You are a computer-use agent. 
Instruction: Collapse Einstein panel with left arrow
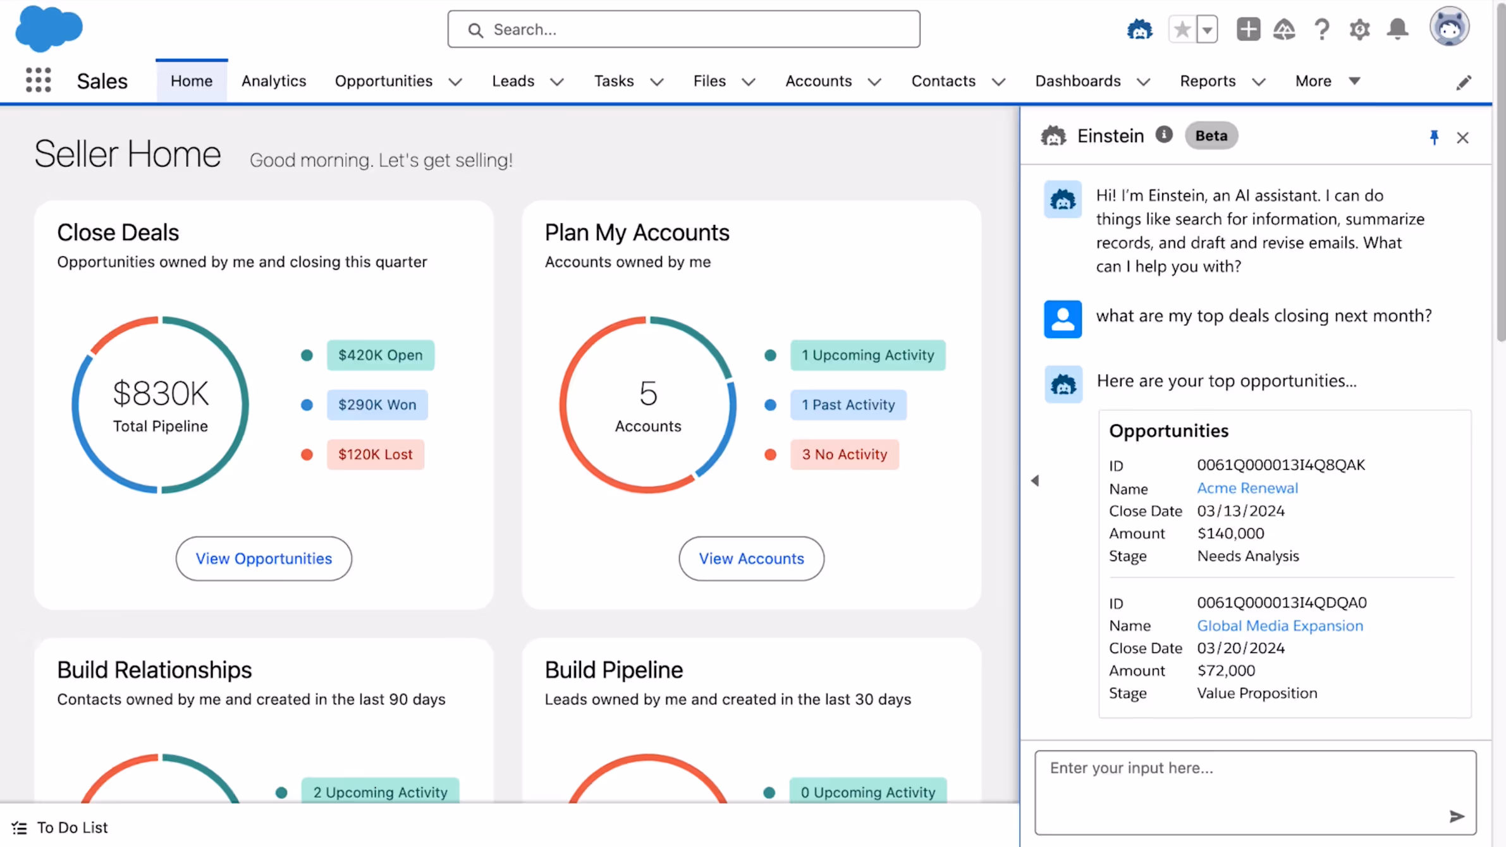[x=1035, y=480]
